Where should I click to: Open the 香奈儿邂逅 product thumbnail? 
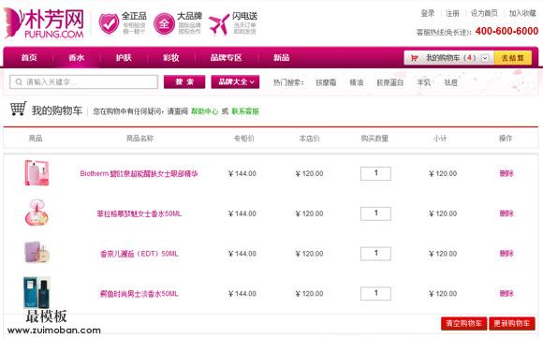tap(37, 253)
